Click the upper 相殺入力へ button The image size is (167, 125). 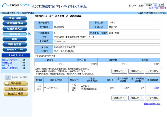click(136, 71)
